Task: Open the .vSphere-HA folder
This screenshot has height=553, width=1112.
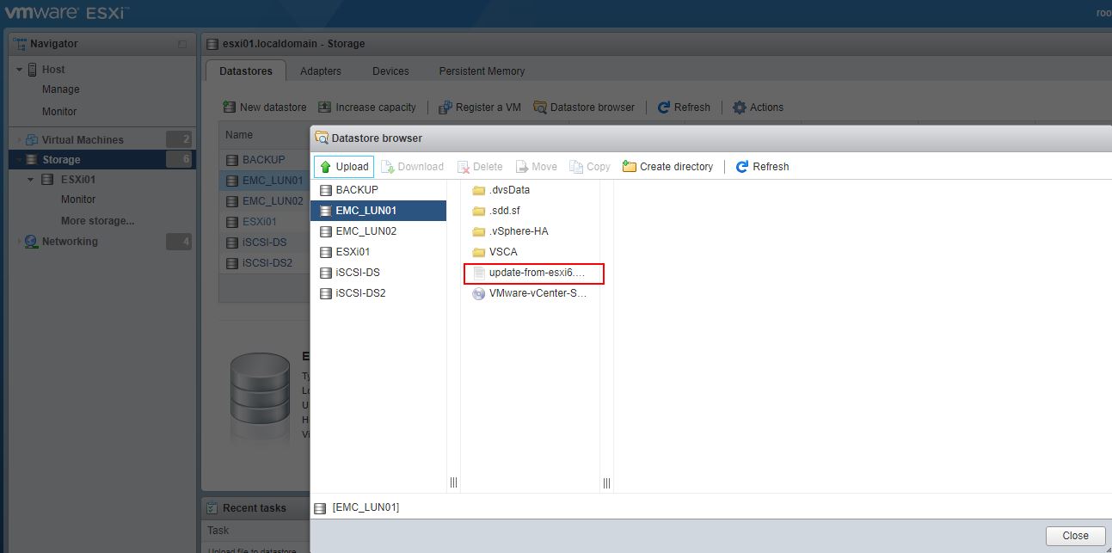Action: 530,231
